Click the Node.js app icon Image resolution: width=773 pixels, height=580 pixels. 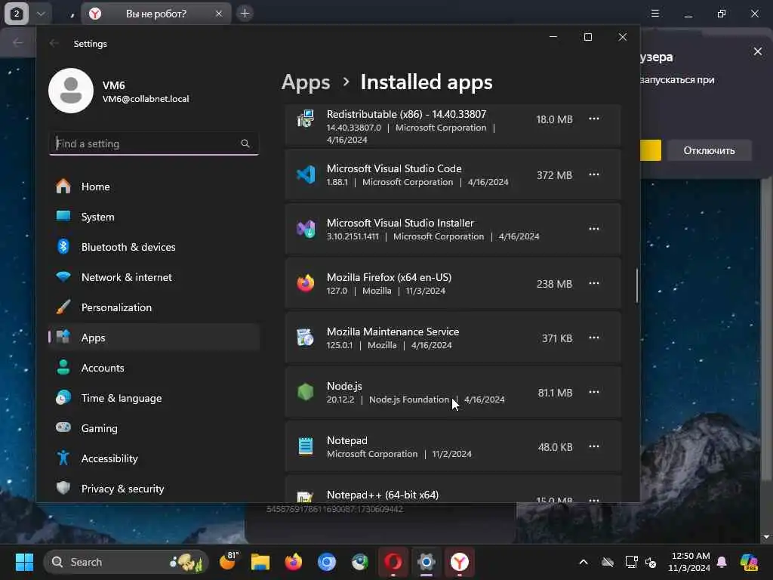[x=306, y=392]
